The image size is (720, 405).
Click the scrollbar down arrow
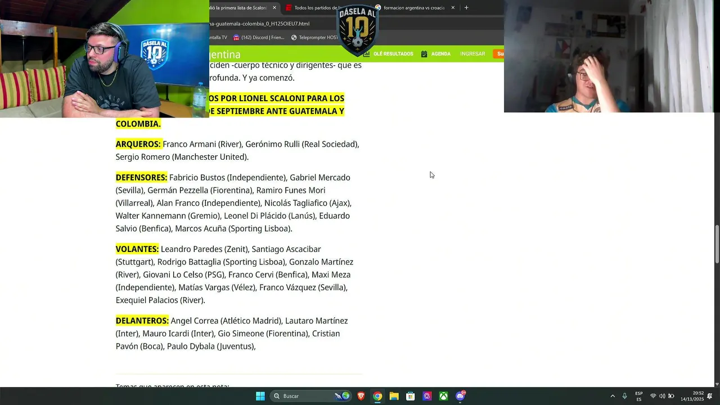pos(717,384)
